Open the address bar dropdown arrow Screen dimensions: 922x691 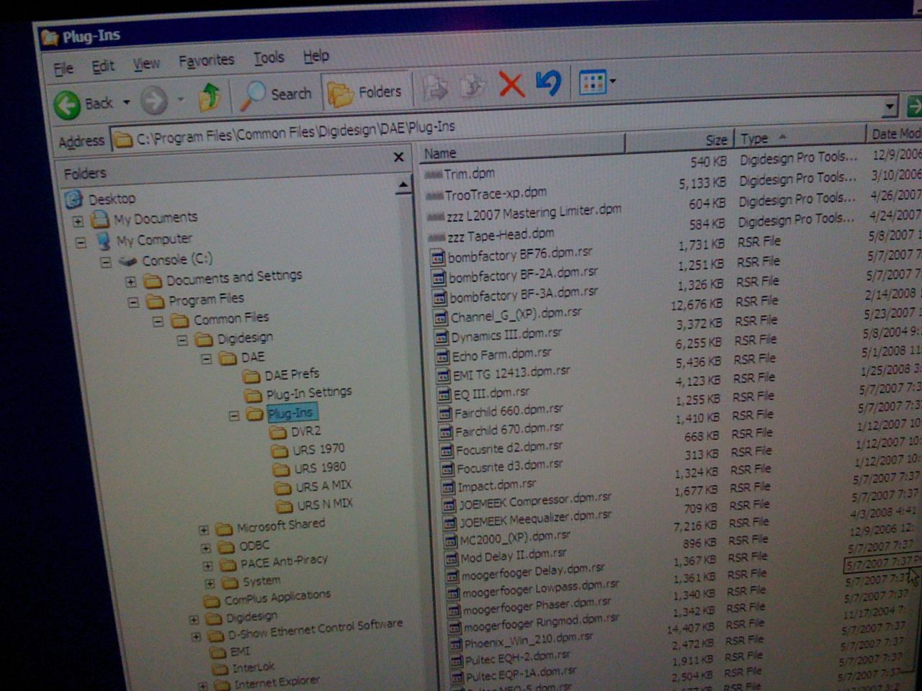point(890,107)
